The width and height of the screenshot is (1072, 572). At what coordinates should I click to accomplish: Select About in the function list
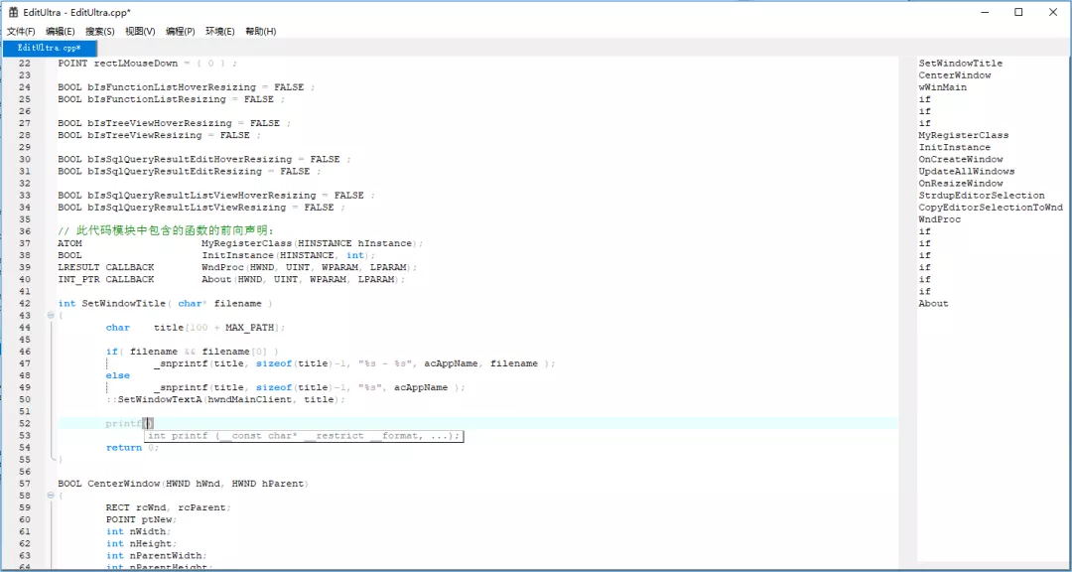[x=933, y=304]
